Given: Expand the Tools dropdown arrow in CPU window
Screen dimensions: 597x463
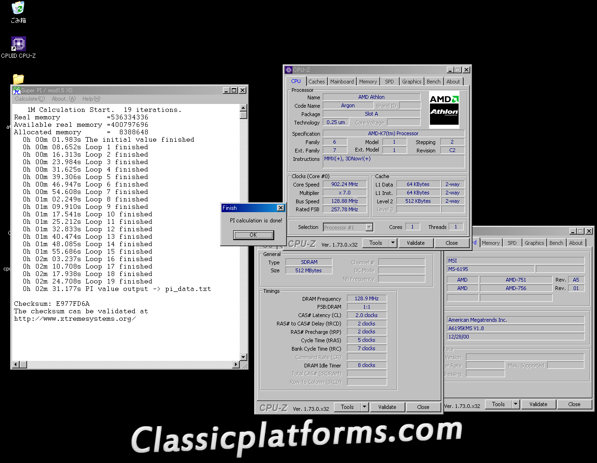Looking at the screenshot, I should tap(393, 243).
